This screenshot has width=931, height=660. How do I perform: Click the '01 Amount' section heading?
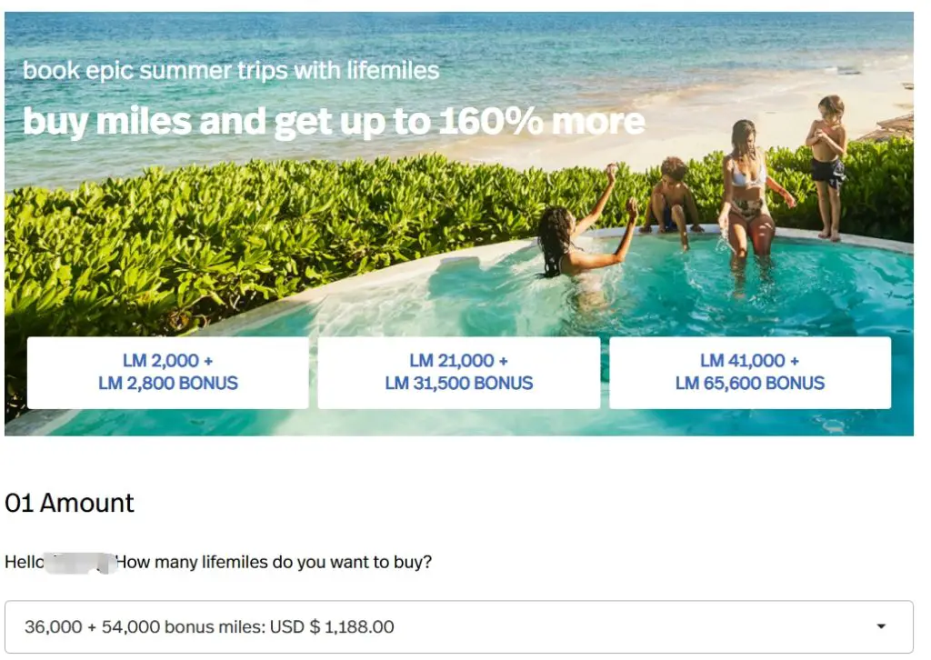tap(69, 503)
